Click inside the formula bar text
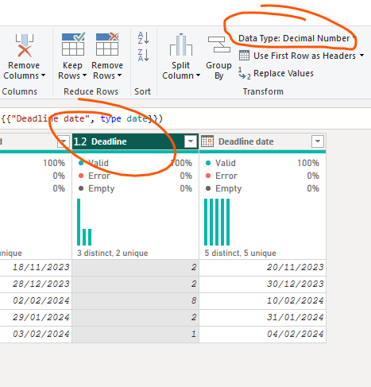 (82, 118)
